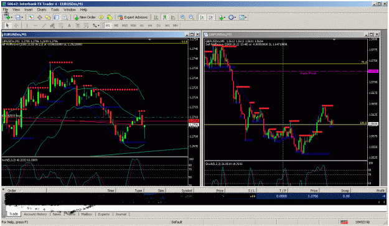Switch timeframe to MN
Screen dimensions: 389x226
176,26
